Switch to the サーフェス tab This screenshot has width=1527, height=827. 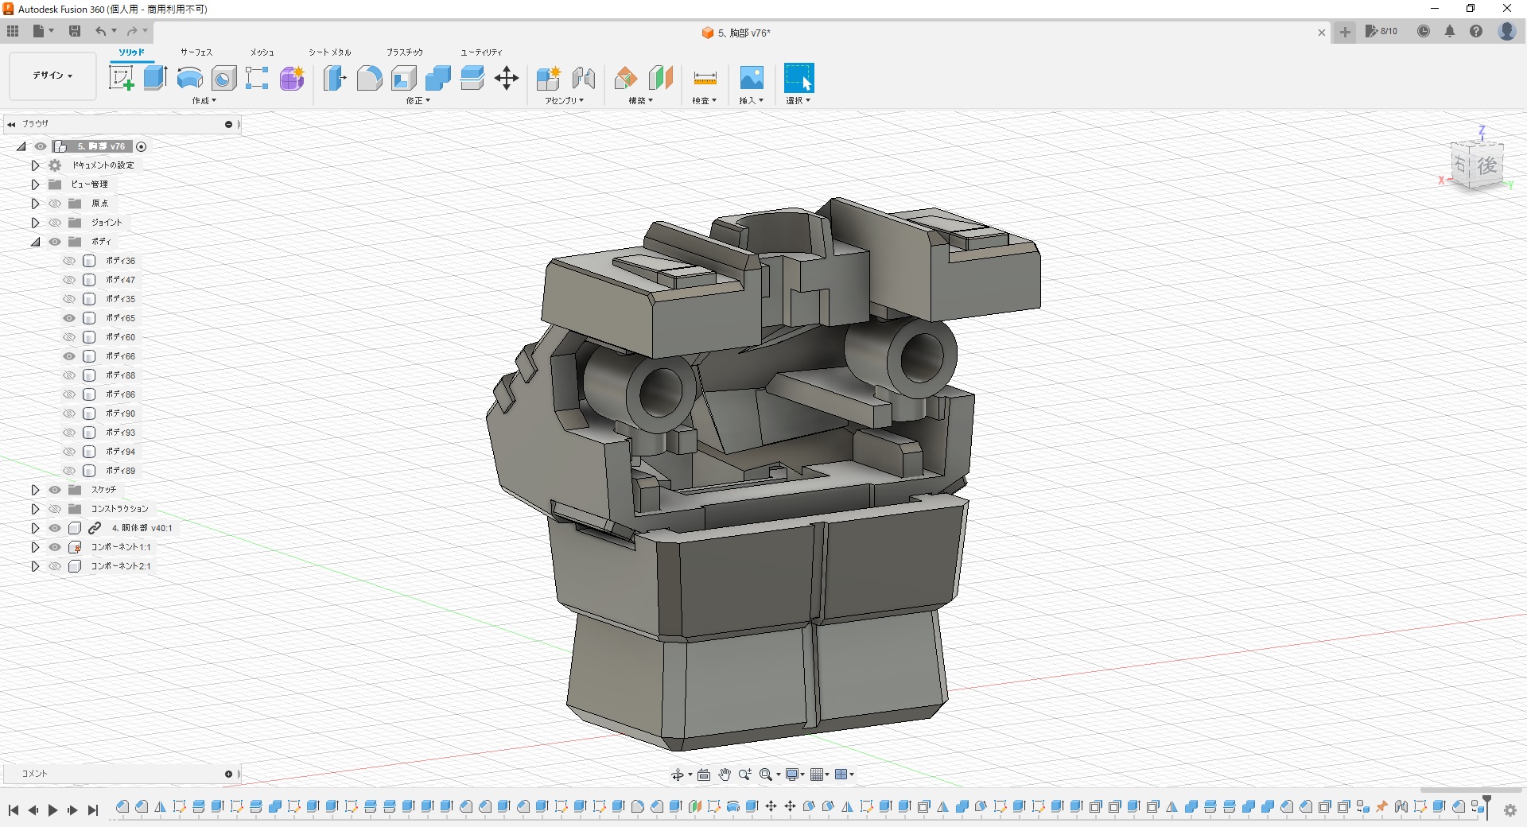click(196, 52)
